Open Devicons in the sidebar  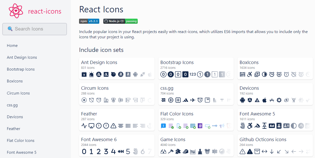[15, 117]
